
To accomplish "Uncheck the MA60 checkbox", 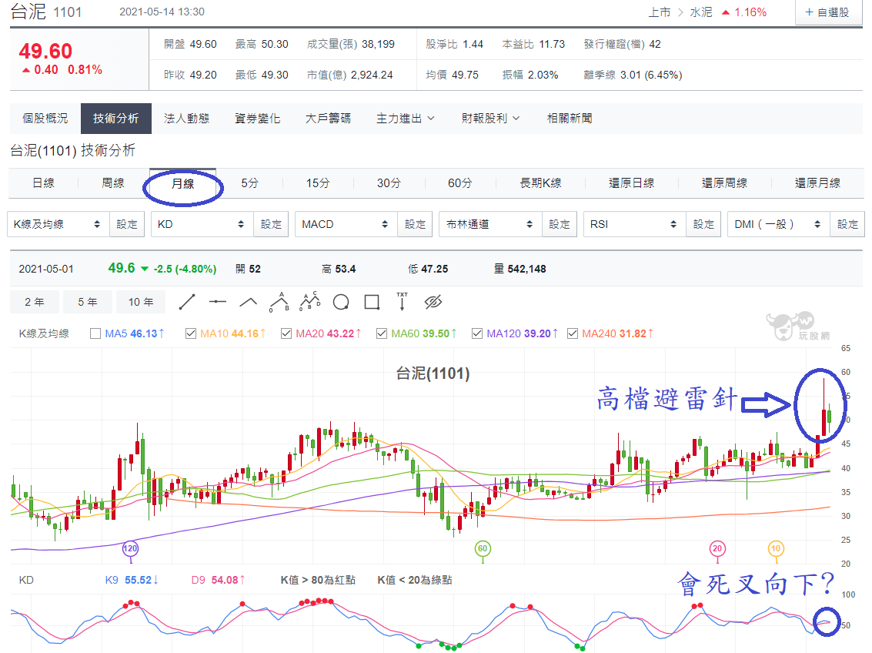I will (x=382, y=333).
